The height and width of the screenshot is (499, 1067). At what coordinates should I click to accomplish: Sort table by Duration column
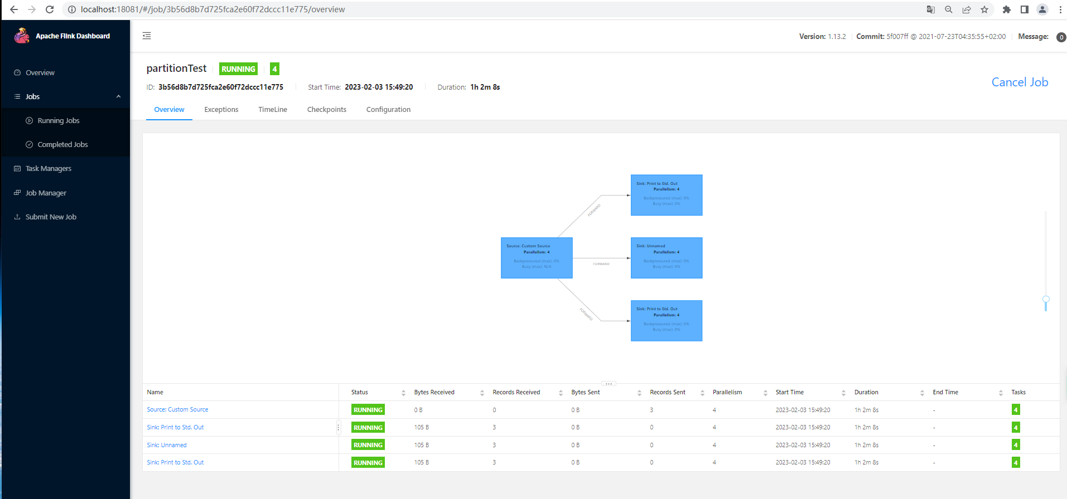[922, 393]
